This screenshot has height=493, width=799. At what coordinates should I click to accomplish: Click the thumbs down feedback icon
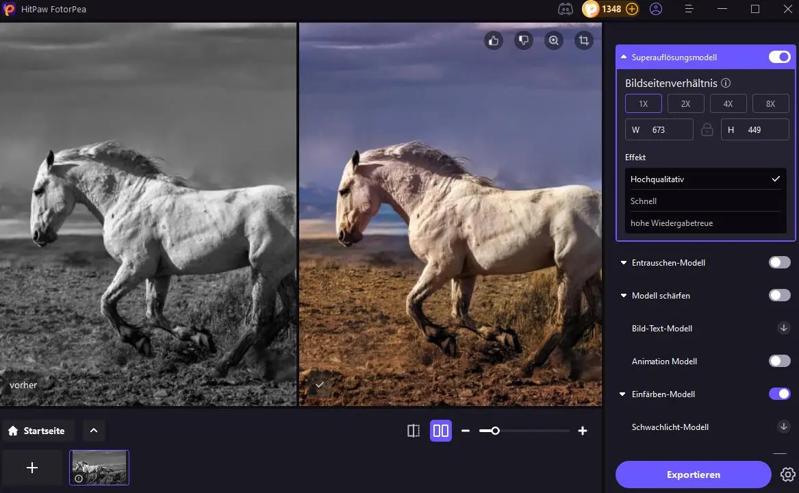pyautogui.click(x=524, y=41)
